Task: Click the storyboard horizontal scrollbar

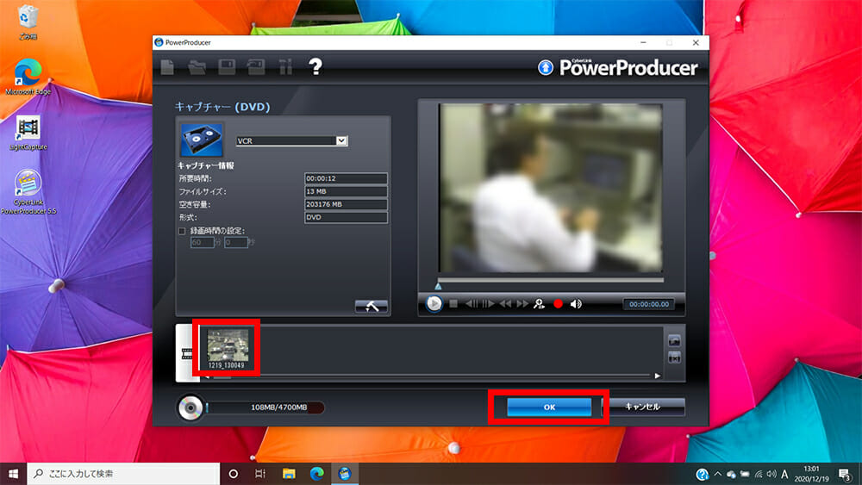Action: tap(432, 376)
